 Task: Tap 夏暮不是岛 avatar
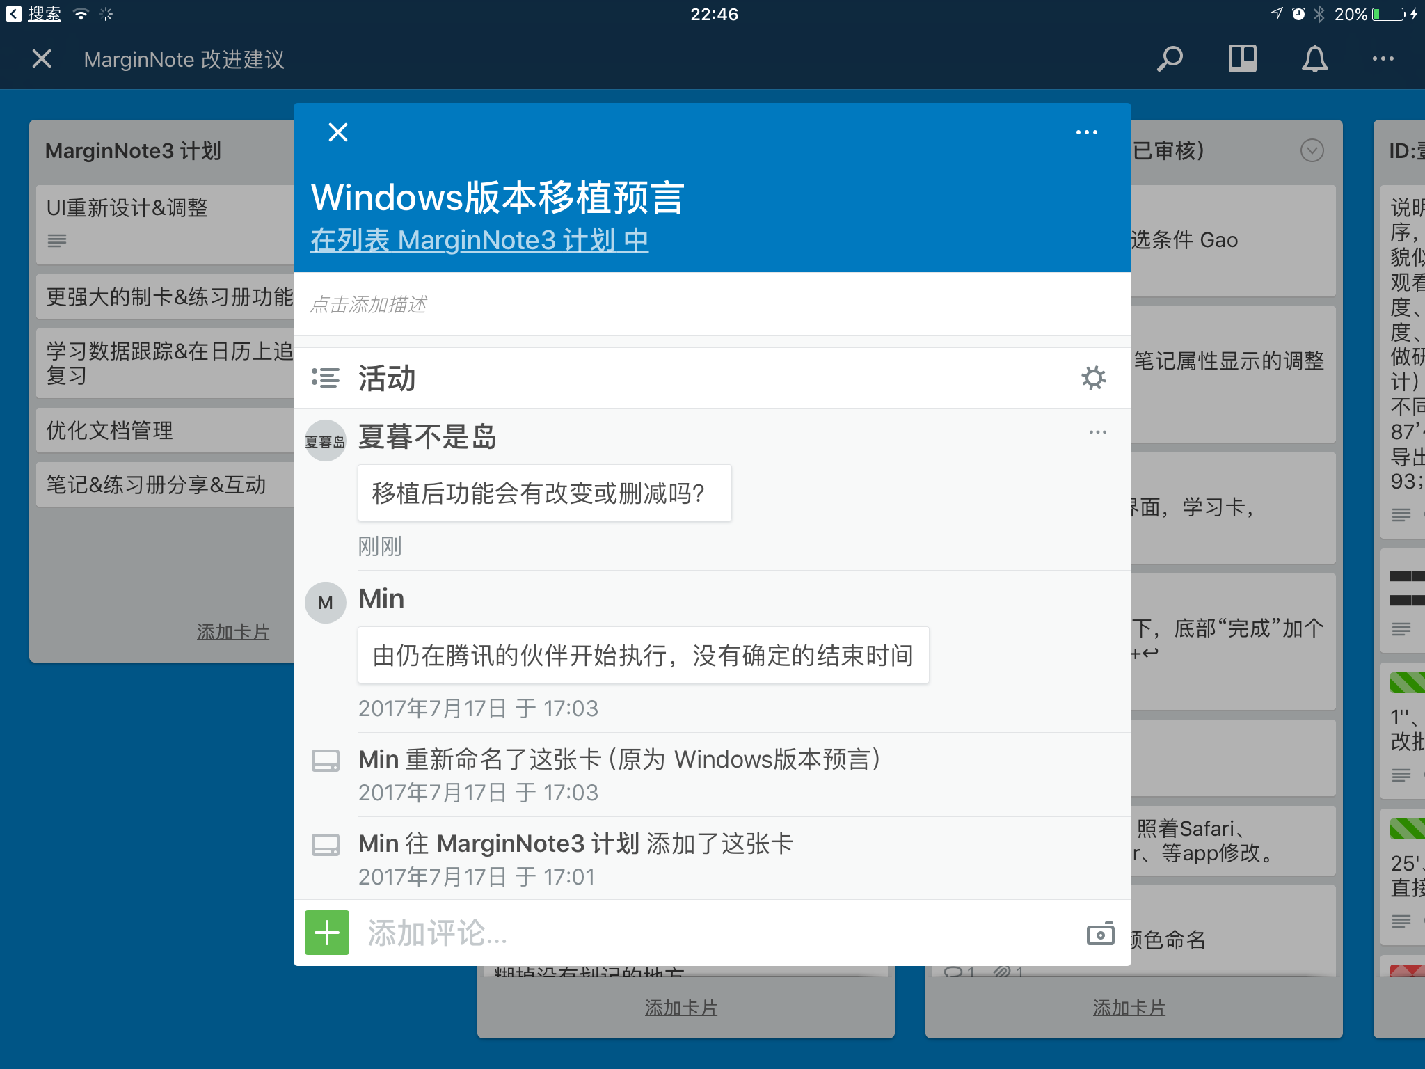(326, 441)
